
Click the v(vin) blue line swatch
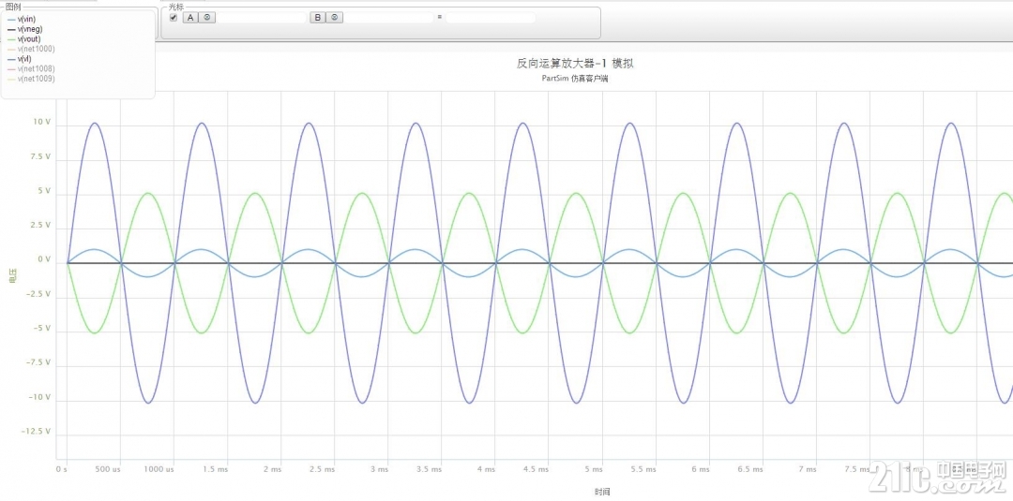point(11,20)
